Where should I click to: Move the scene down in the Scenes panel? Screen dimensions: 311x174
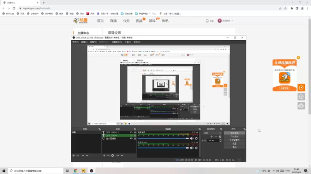click(87, 155)
